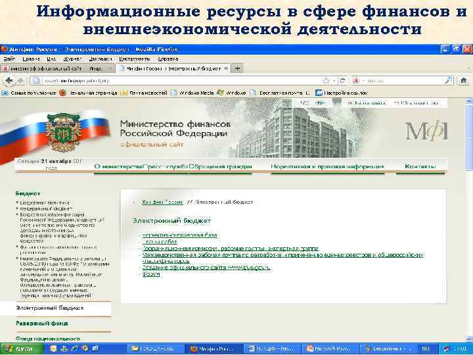Open Самые популярные bookmark folder
The width and height of the screenshot is (473, 355).
(x=29, y=93)
